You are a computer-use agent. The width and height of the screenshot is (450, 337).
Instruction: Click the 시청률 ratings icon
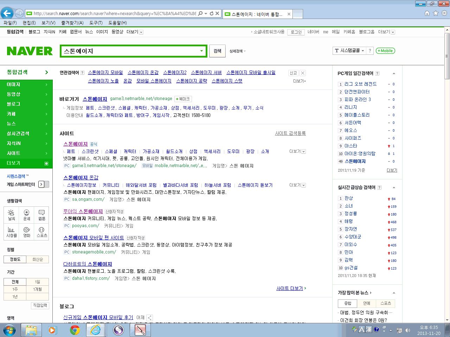(12, 232)
